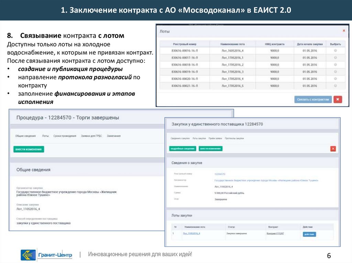Click Закупки у единственного поставщика 12284570 heading
Screen dimensions: 352x263
(217, 124)
